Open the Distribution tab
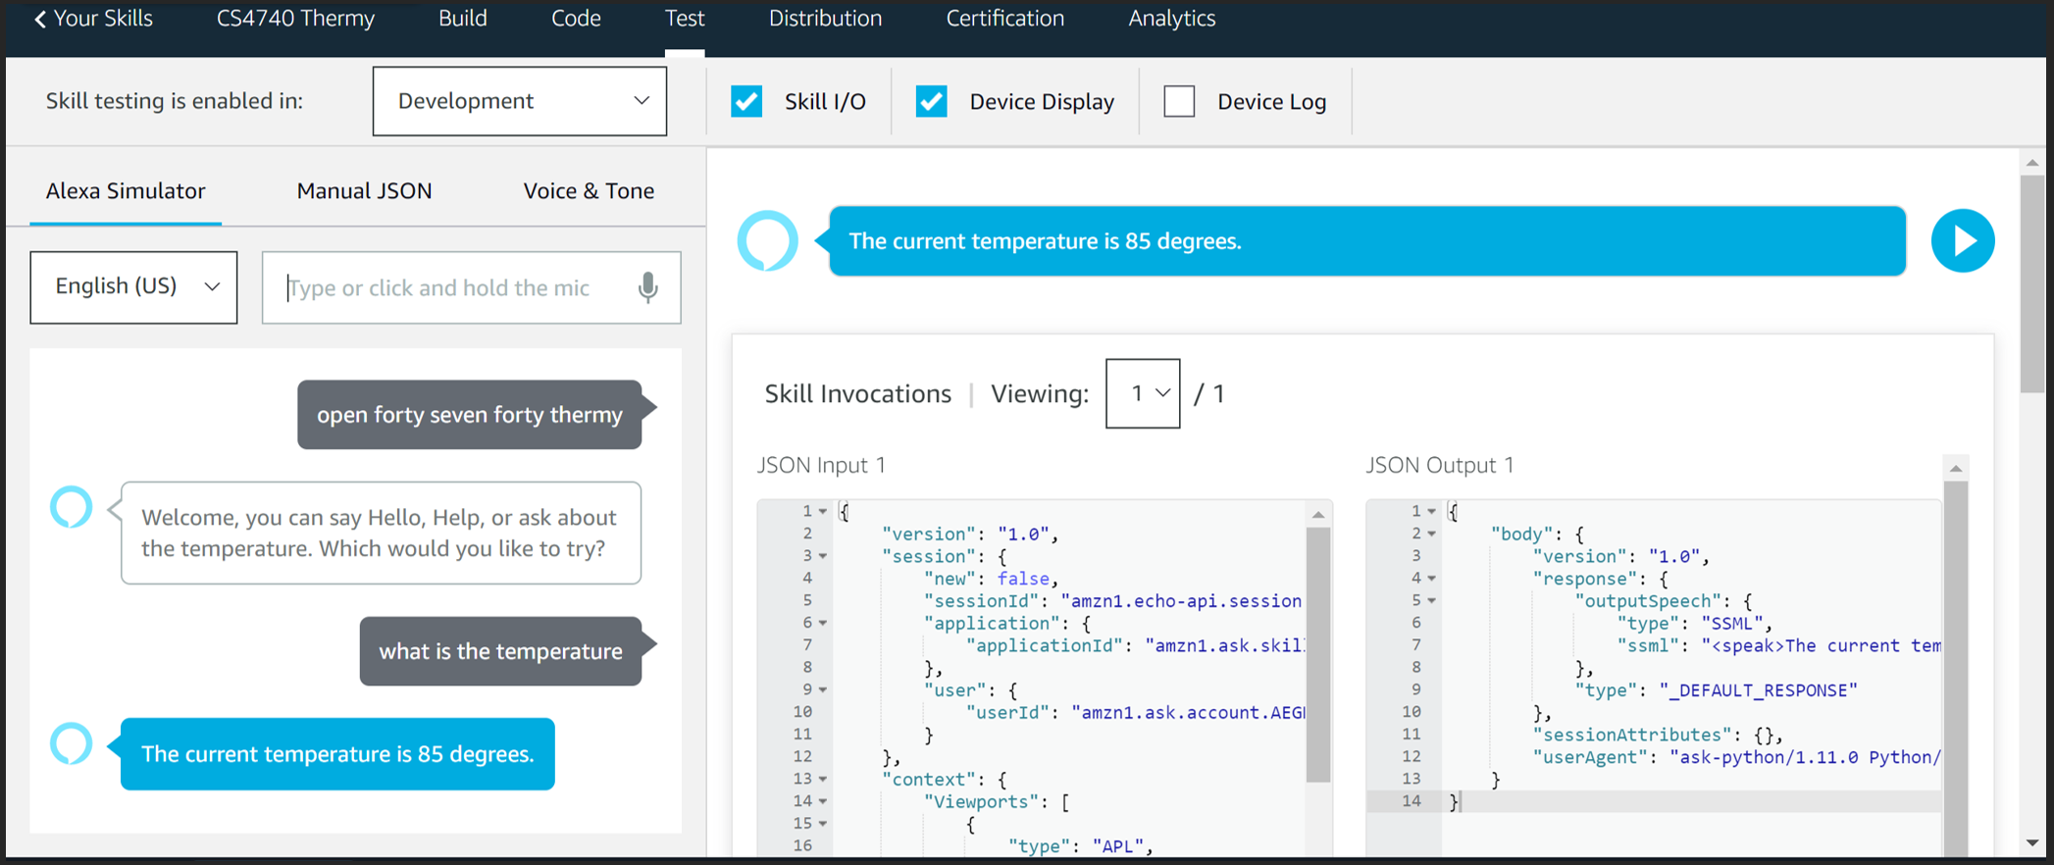 point(825,19)
